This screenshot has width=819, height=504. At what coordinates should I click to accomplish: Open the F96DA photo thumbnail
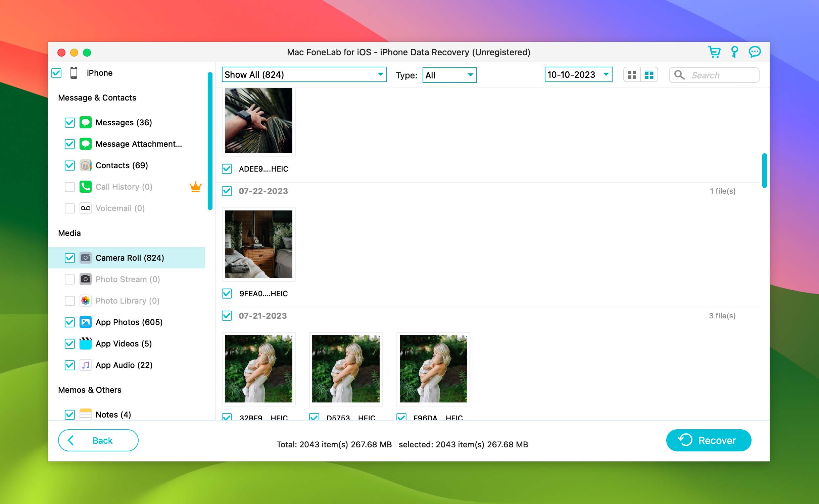(433, 369)
